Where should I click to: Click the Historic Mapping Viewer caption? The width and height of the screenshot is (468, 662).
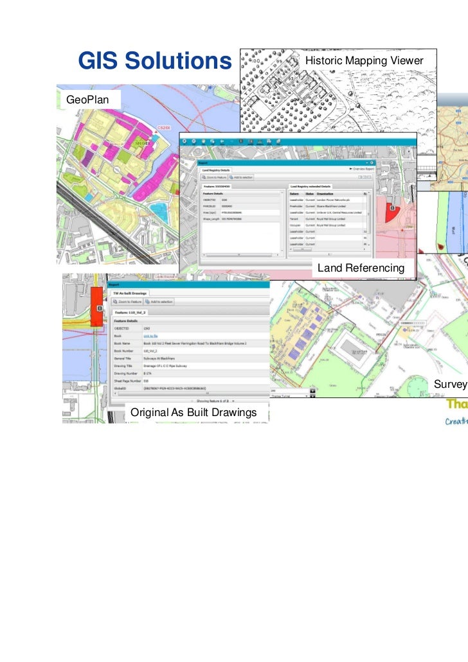(x=364, y=60)
